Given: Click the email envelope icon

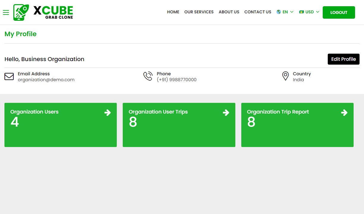Looking at the screenshot, I should pos(9,76).
